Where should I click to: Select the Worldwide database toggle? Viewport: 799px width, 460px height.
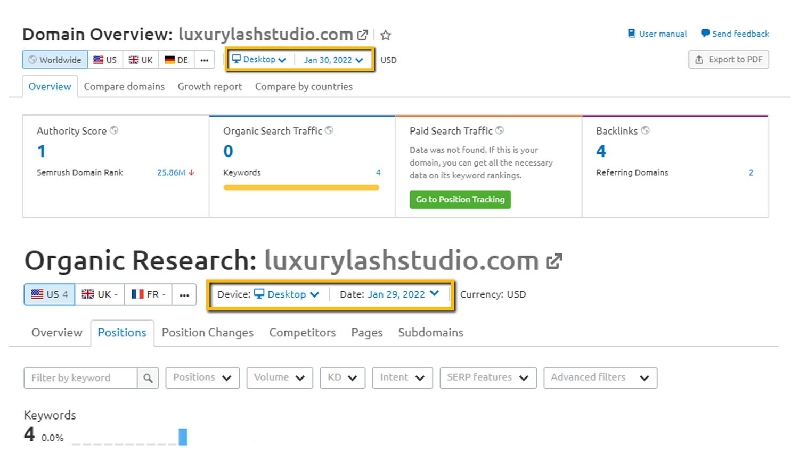click(x=55, y=60)
